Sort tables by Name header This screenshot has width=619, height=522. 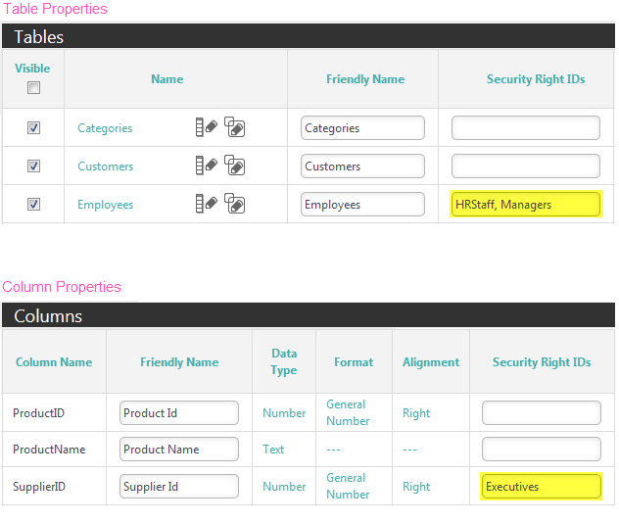167,79
